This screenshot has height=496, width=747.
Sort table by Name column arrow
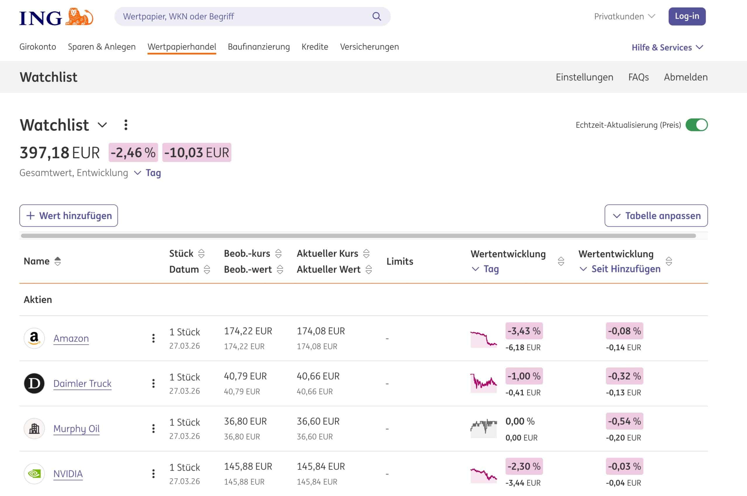click(x=57, y=261)
